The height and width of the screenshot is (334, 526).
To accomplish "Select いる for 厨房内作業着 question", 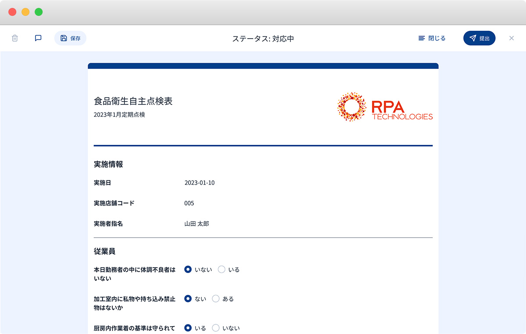I will [188, 328].
